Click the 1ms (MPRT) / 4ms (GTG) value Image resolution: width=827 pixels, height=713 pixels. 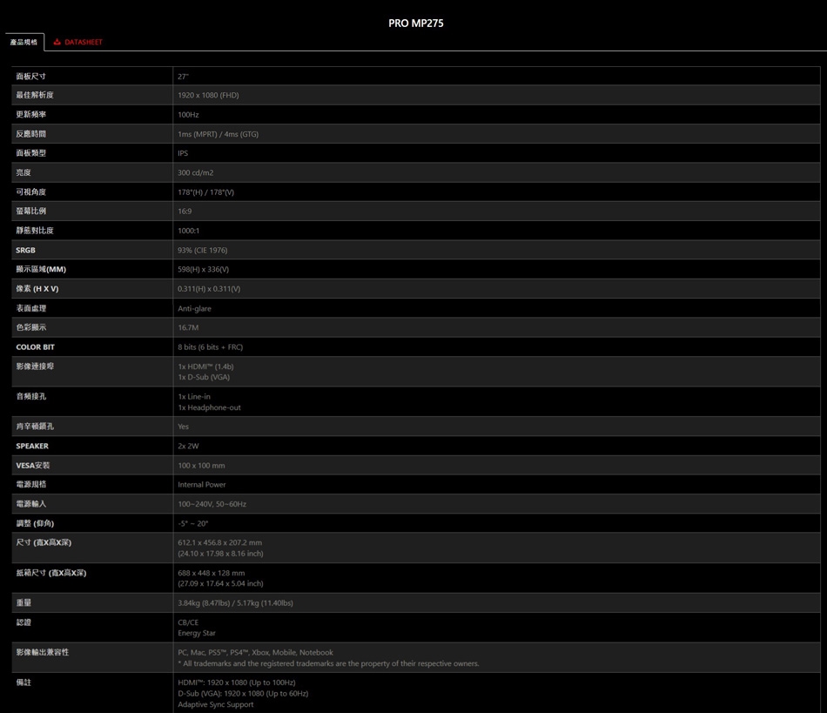pyautogui.click(x=218, y=134)
